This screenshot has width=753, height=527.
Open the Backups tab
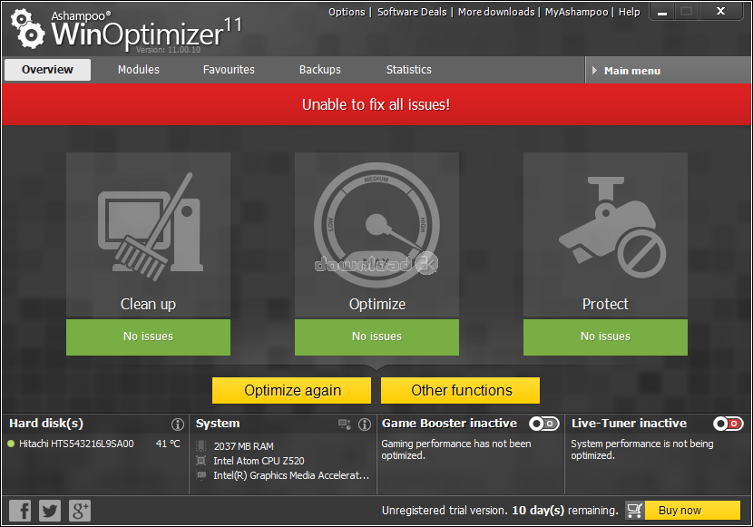320,70
